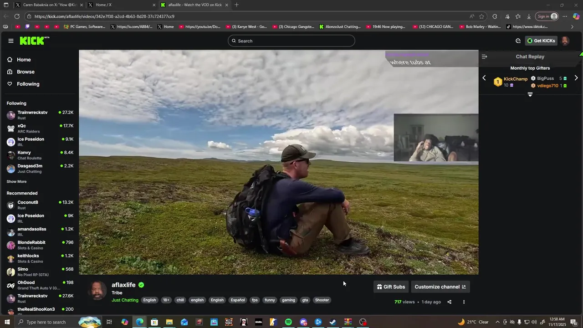583x328 pixels.
Task: Reload the page with refresh icon
Action: coord(17,16)
